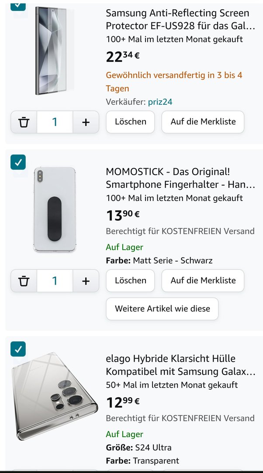Open seller link priz24
Image resolution: width=263 pixels, height=473 pixels.
(x=160, y=102)
